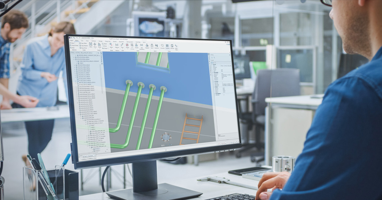
Task: Open the Comments tool
Action: [162, 47]
